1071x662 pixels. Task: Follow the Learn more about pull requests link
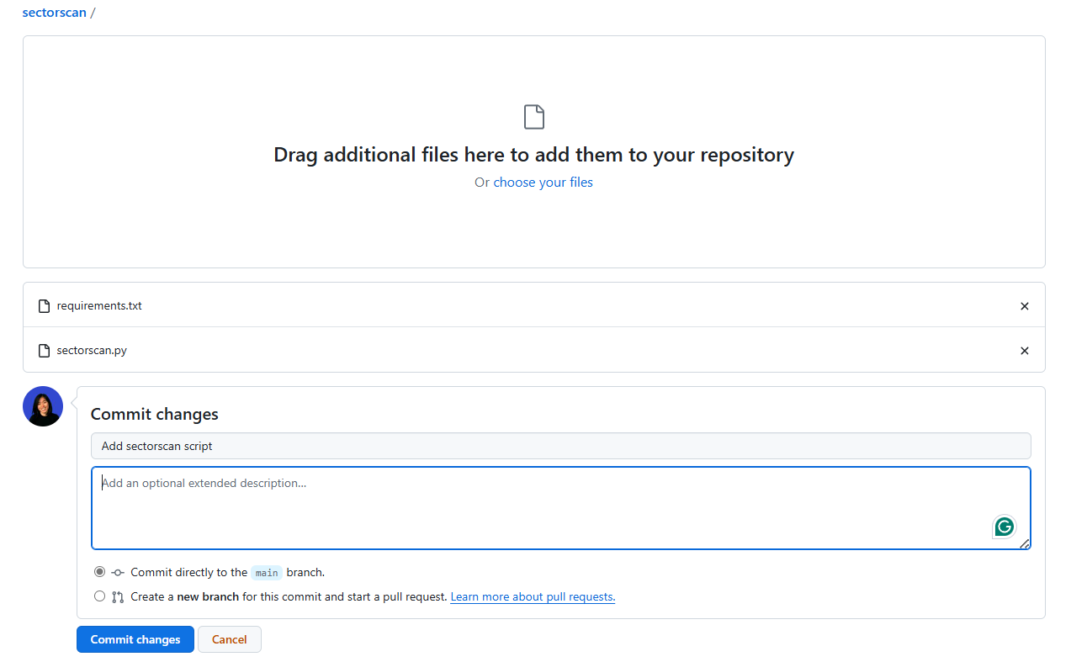[532, 596]
